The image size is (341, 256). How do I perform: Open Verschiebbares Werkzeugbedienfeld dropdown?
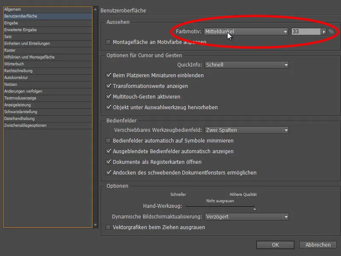point(247,130)
